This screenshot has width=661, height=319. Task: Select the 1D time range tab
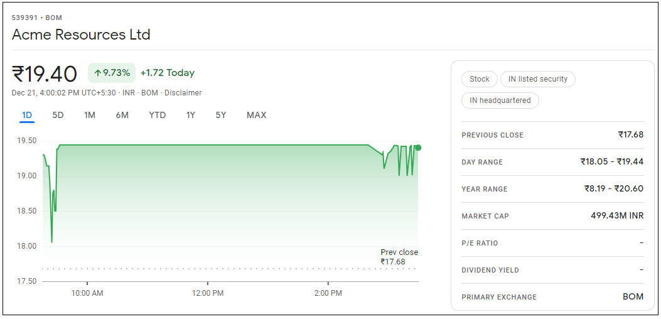click(27, 115)
